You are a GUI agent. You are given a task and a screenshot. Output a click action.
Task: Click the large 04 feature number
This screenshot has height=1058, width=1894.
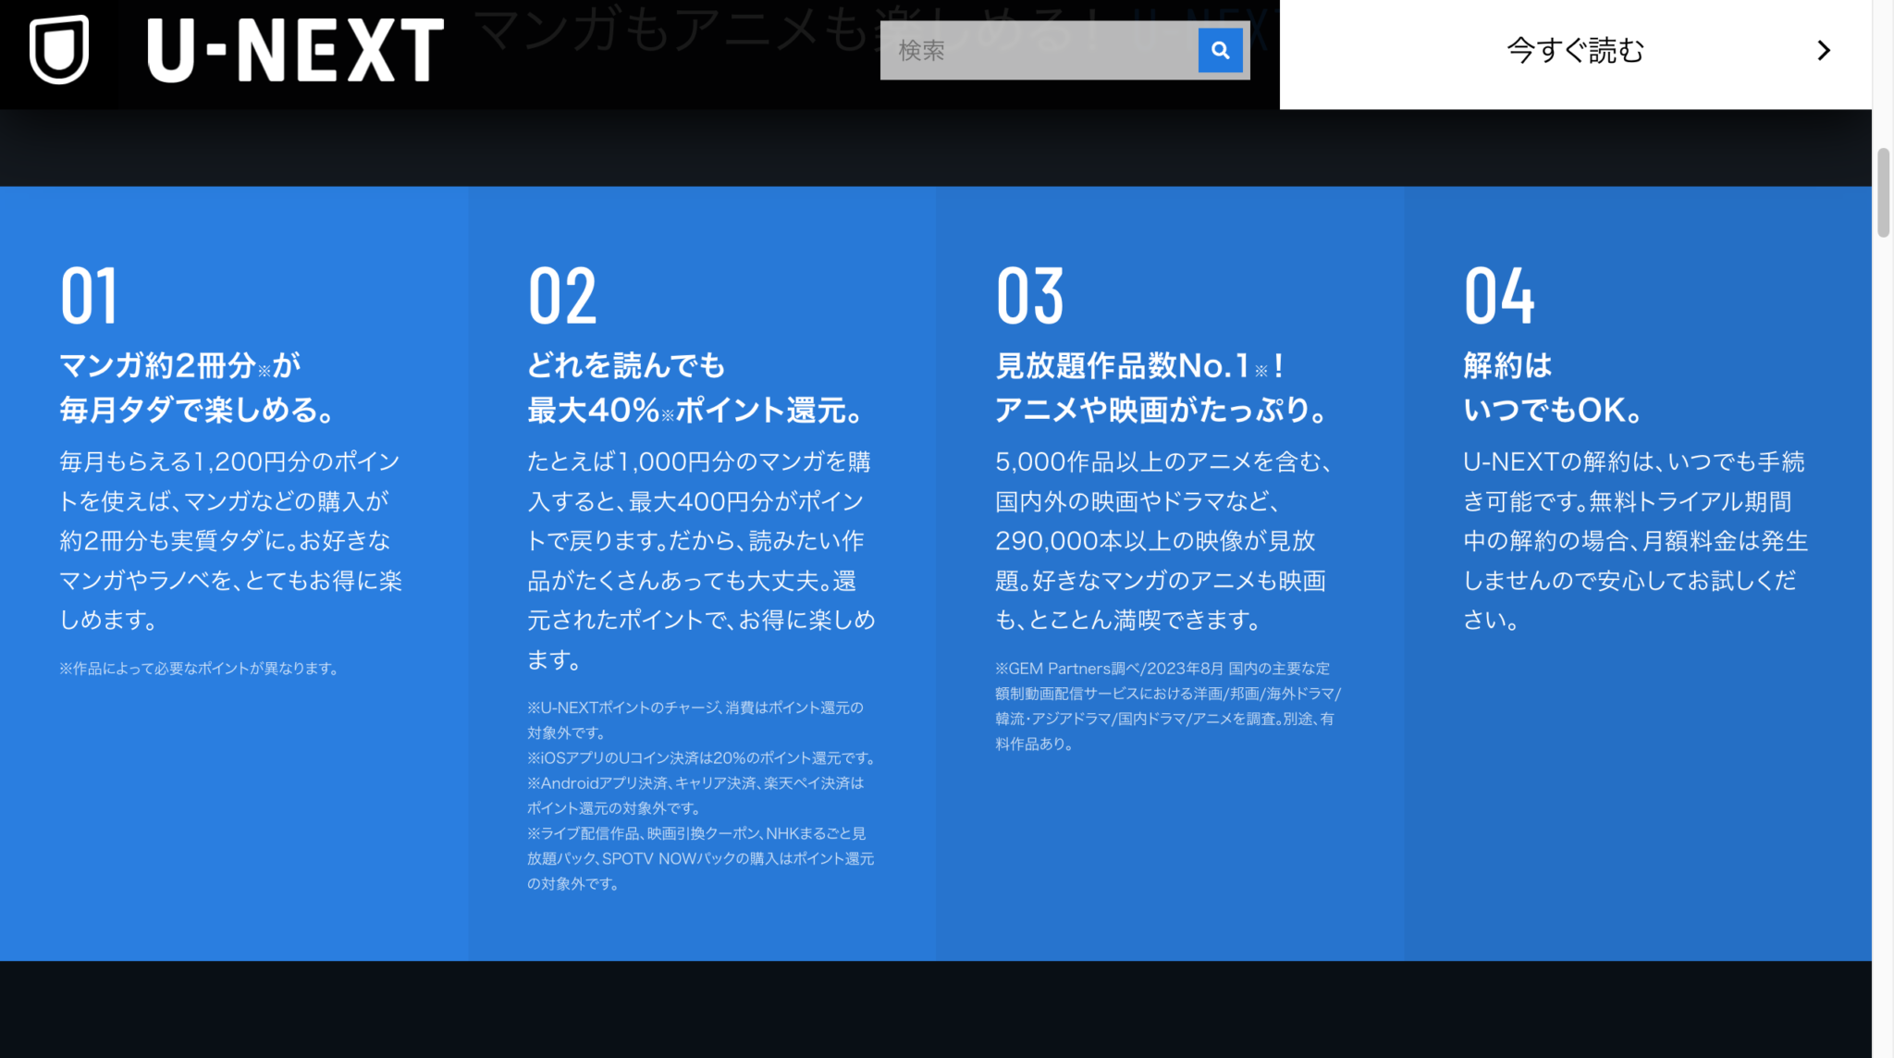click(1499, 297)
